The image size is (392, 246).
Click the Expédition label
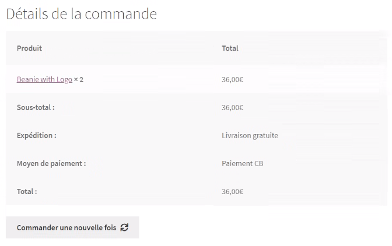(x=37, y=135)
